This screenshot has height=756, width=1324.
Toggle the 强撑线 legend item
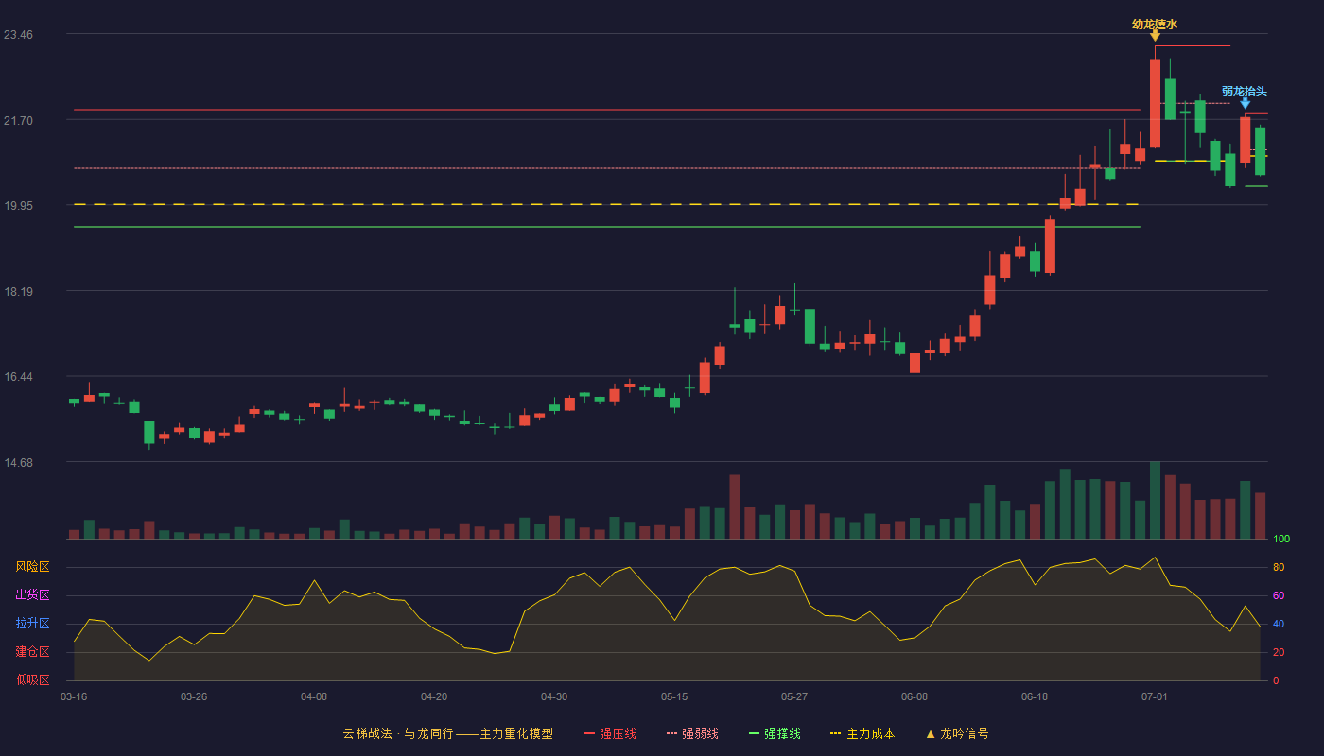[x=775, y=733]
